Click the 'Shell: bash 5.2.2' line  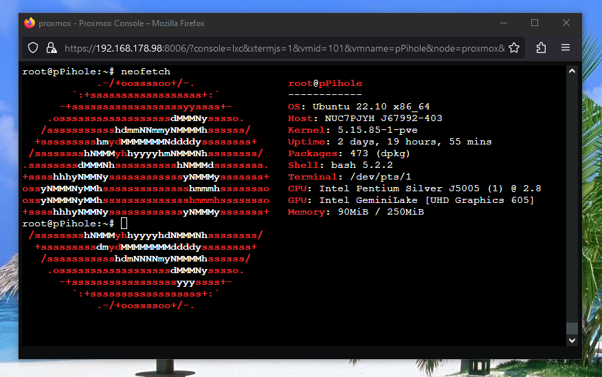[x=340, y=165]
